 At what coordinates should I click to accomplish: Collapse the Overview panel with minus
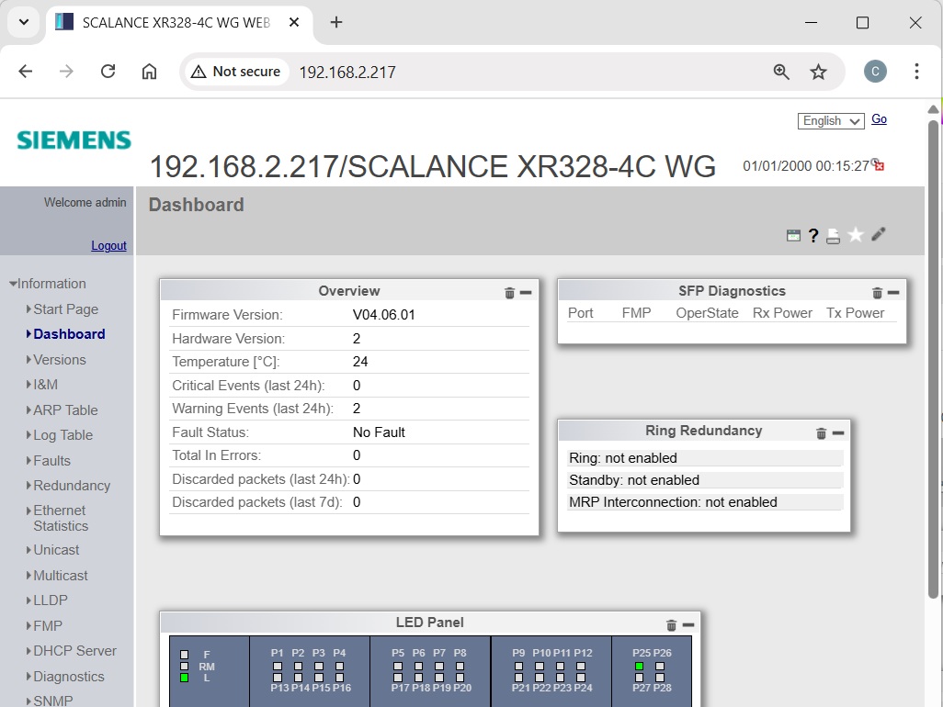coord(526,293)
